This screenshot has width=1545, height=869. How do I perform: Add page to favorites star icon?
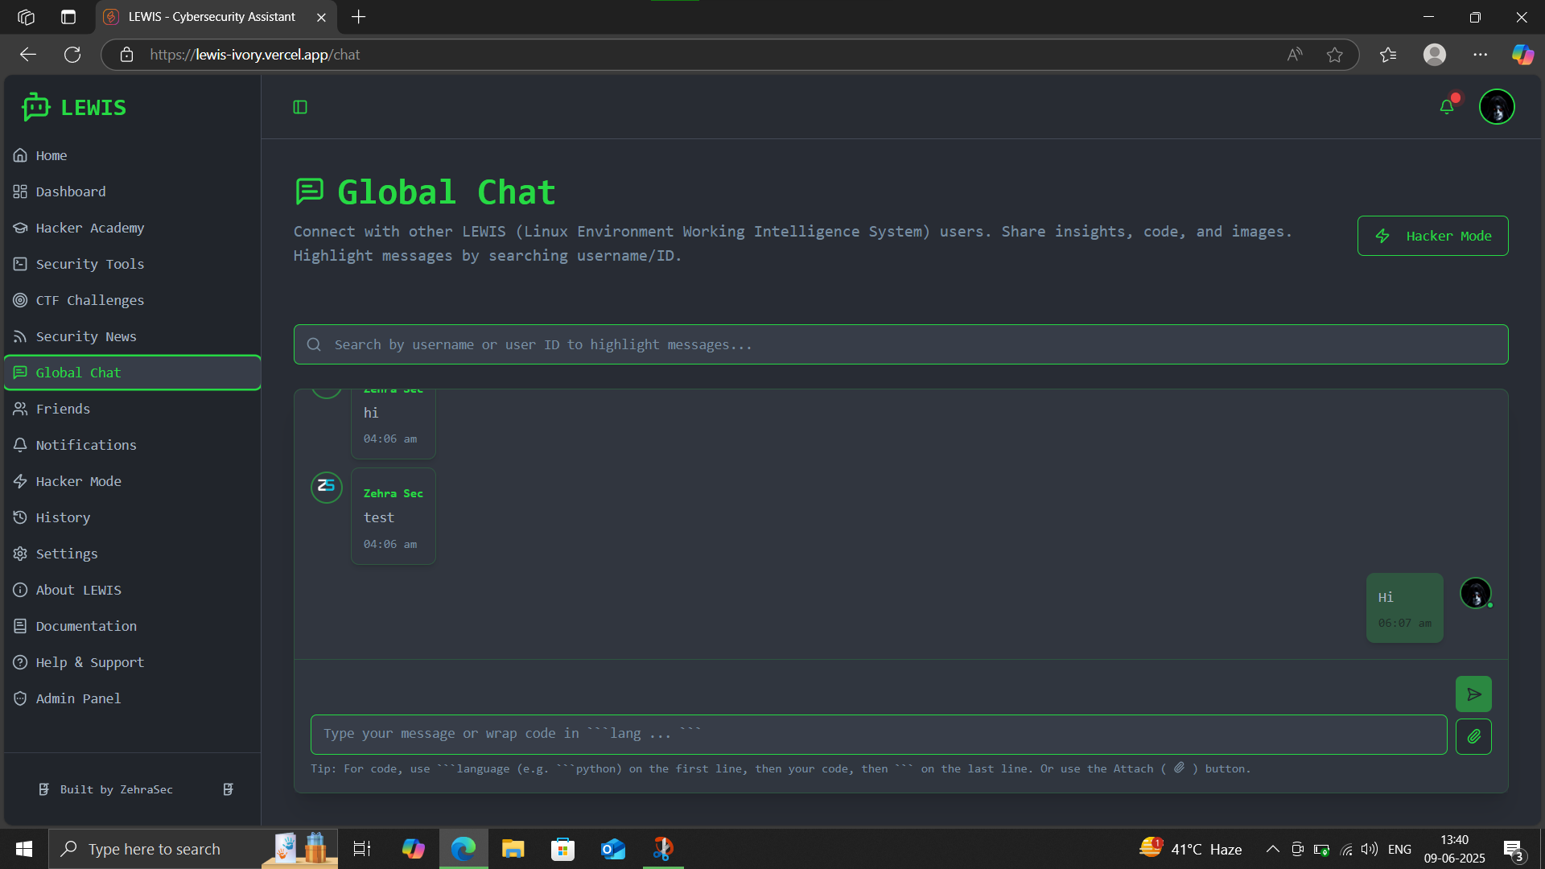tap(1335, 55)
